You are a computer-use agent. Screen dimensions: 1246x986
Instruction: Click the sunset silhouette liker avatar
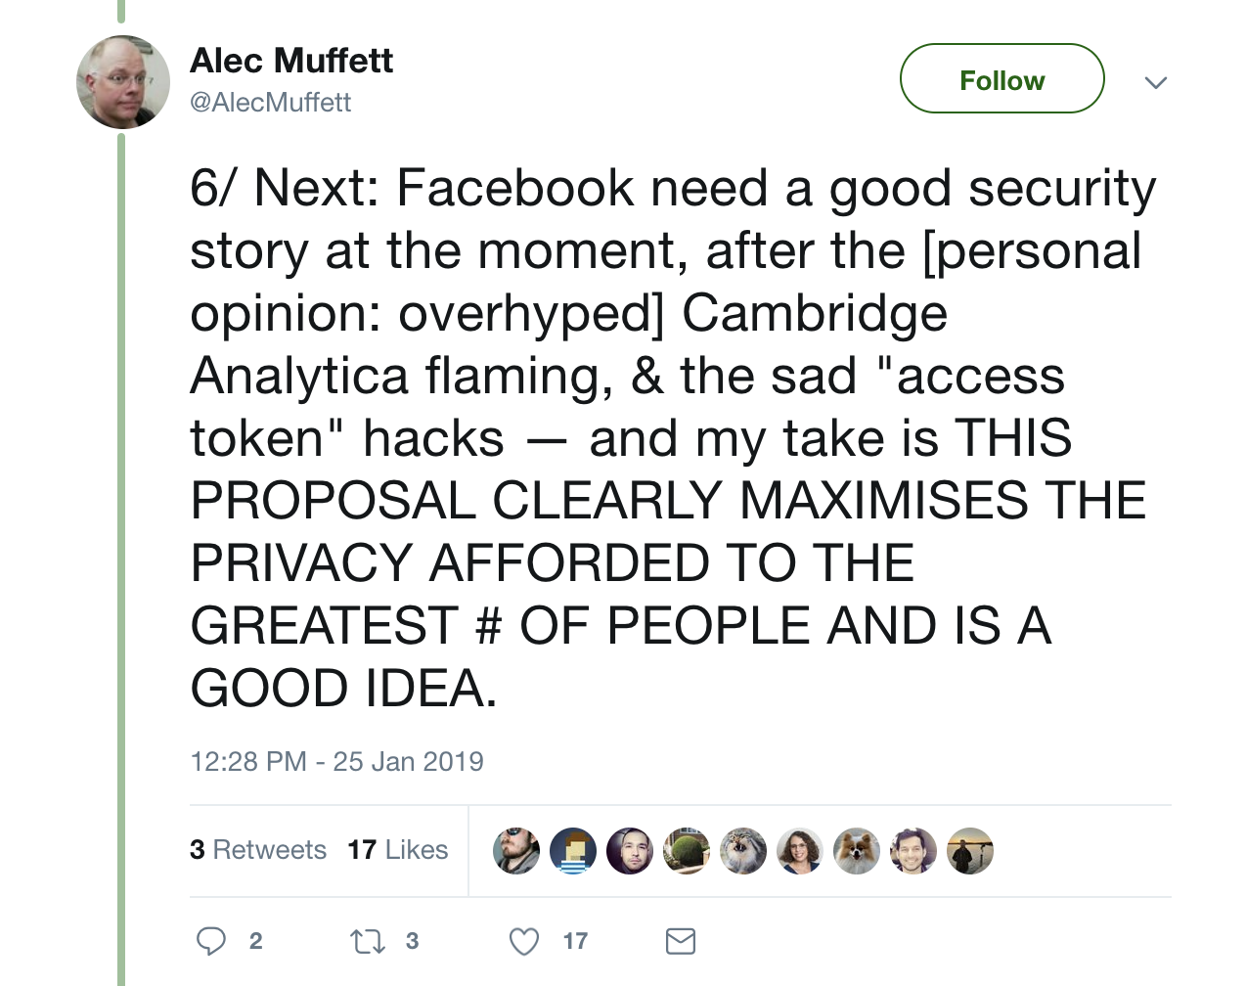pos(970,850)
